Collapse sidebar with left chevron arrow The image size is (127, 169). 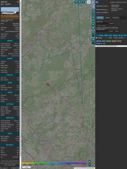[93, 7]
